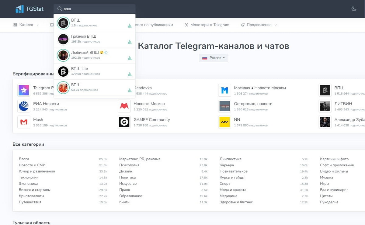This screenshot has height=225, width=365.
Task: Open Образование category
Action: (x=130, y=196)
